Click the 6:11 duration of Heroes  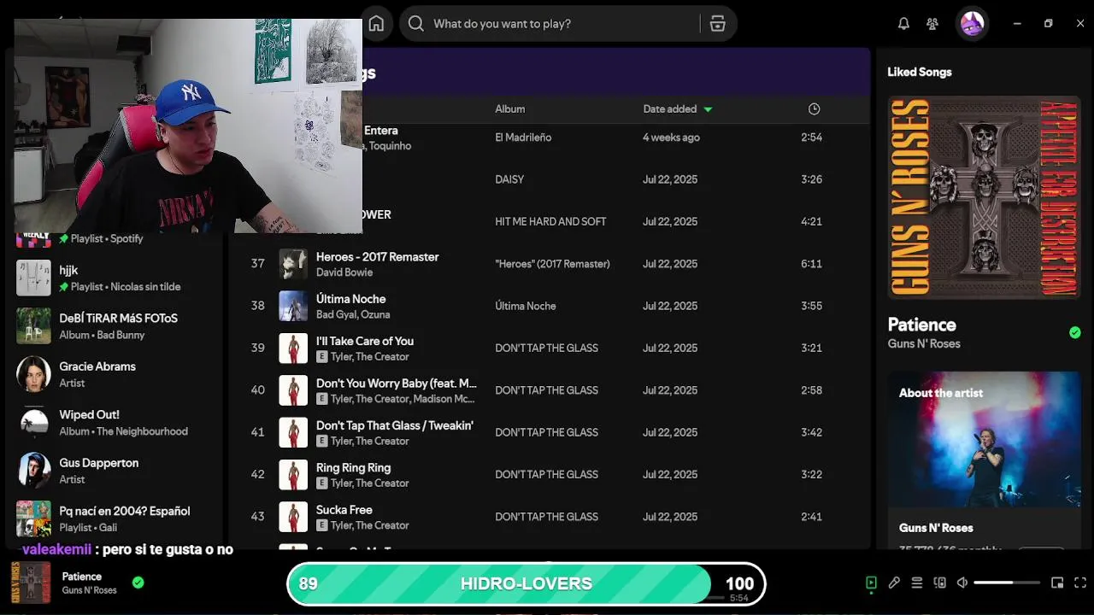point(811,264)
